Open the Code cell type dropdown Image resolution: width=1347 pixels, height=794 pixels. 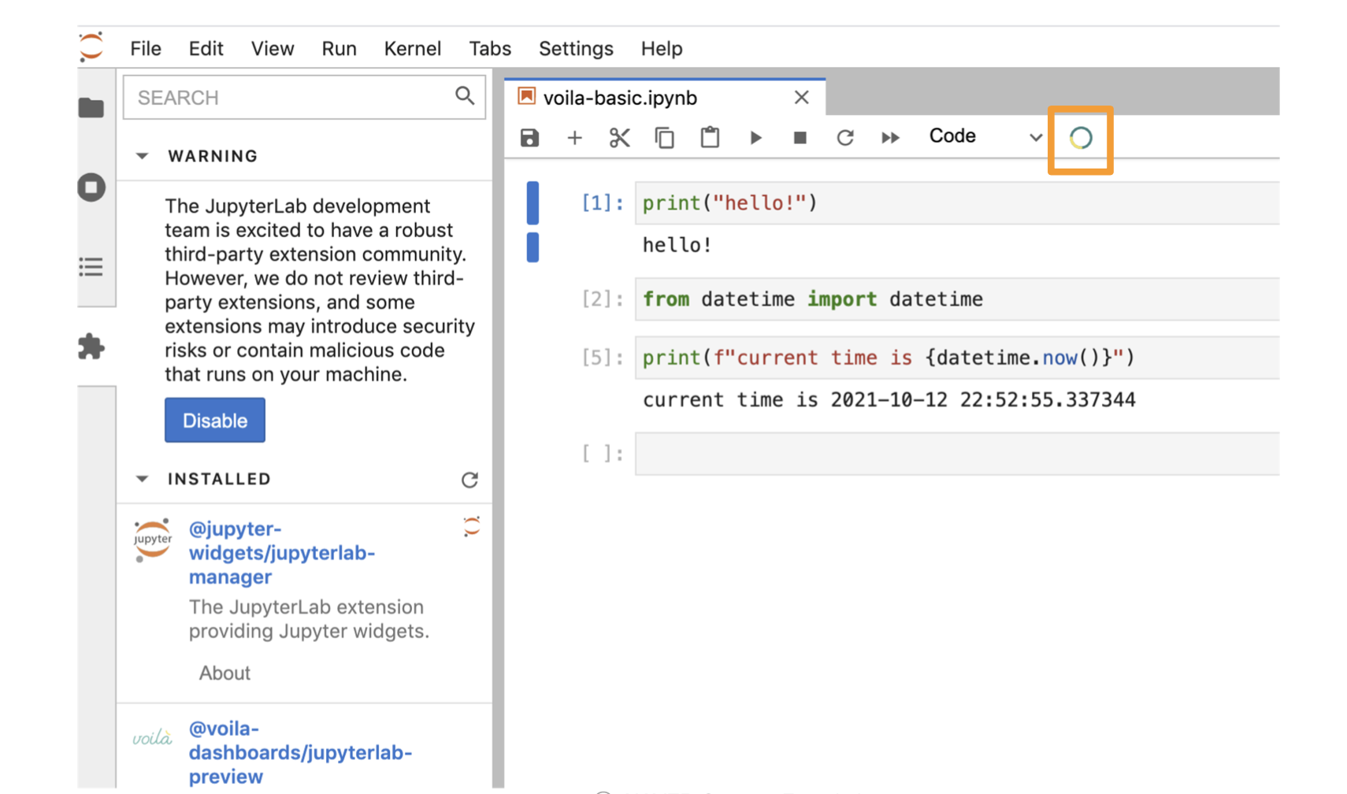(x=985, y=136)
